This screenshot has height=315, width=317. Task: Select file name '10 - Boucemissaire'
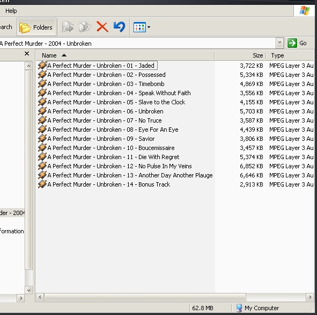click(x=111, y=148)
